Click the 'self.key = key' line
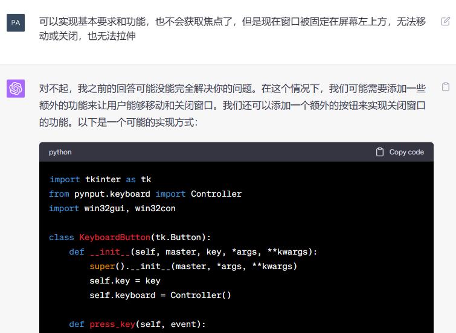Screen dimensions: 456x333 125,281
